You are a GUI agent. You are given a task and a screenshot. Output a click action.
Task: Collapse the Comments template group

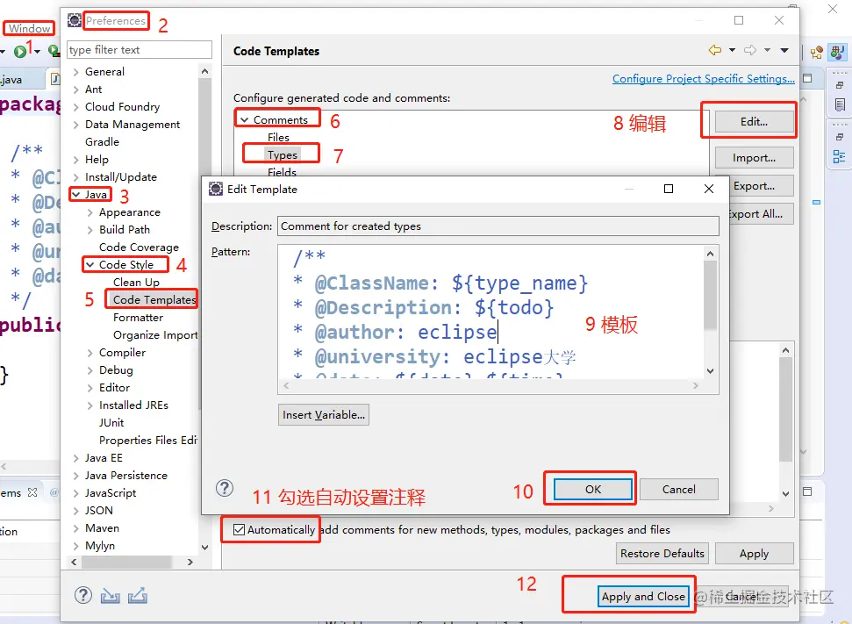pyautogui.click(x=245, y=119)
